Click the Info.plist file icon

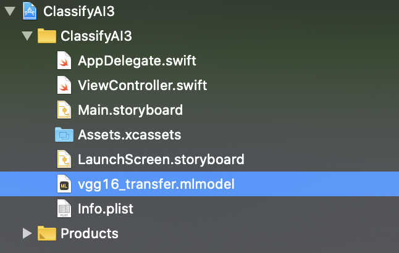pos(64,209)
